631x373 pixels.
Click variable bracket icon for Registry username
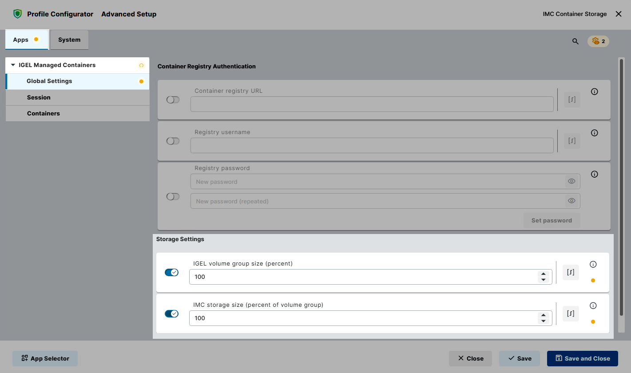tap(572, 141)
